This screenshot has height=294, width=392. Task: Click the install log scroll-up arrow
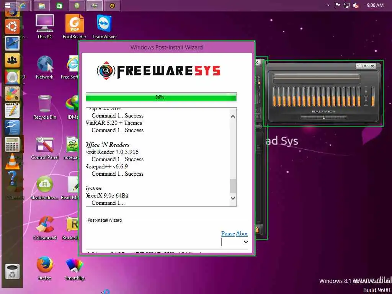click(x=233, y=117)
